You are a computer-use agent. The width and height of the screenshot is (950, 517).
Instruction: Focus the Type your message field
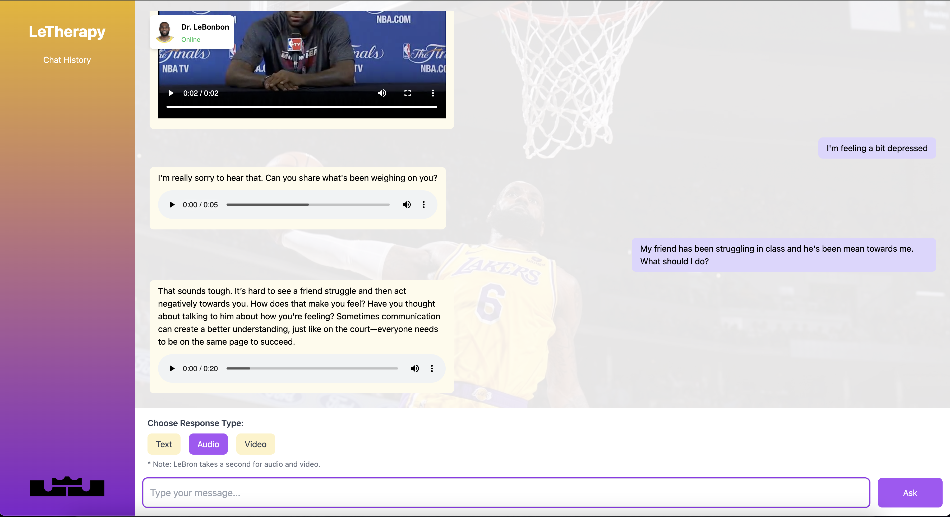(506, 493)
